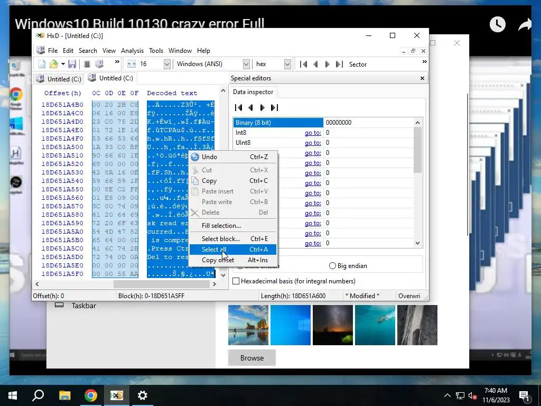Choose Select all in context menu
Viewport: 541px width, 406px height.
(x=233, y=250)
